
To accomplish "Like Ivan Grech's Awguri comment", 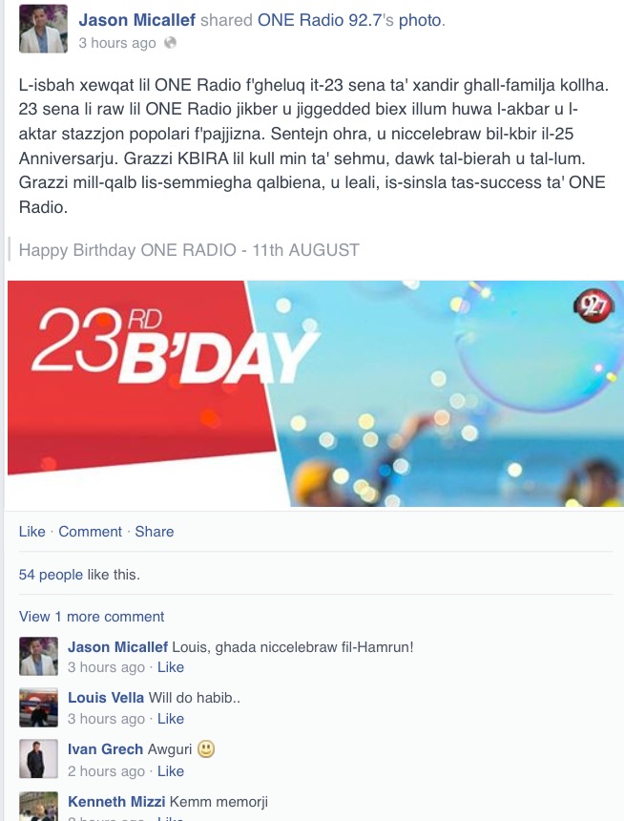I will [171, 771].
